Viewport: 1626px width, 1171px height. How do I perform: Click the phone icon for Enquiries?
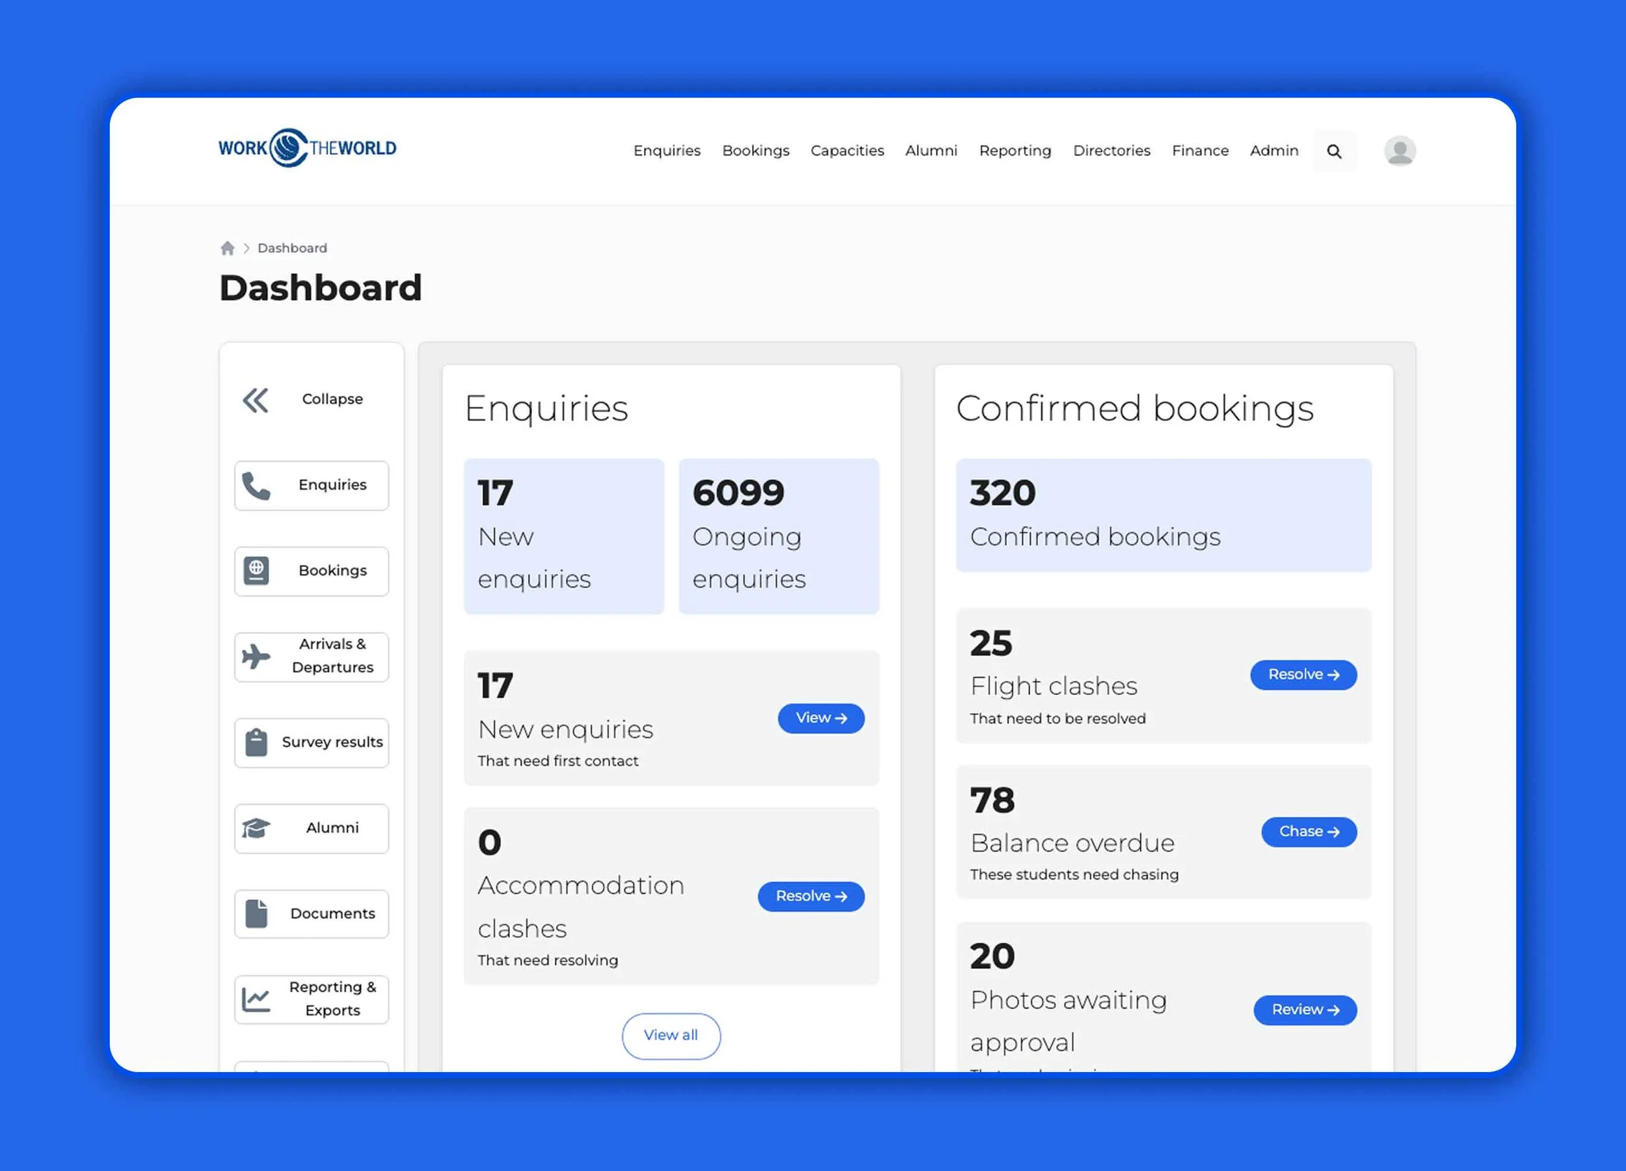coord(256,485)
